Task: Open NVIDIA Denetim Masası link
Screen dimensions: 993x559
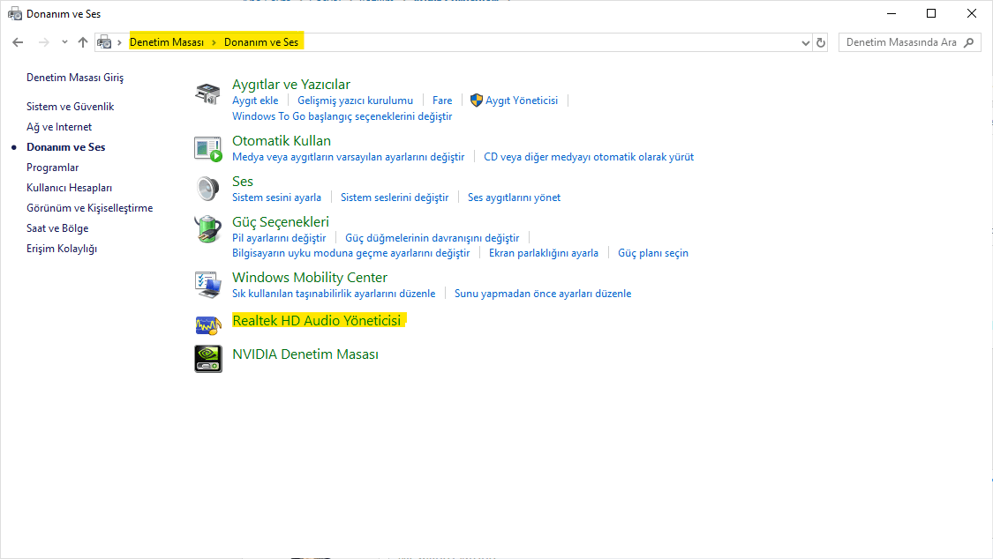Action: click(305, 354)
